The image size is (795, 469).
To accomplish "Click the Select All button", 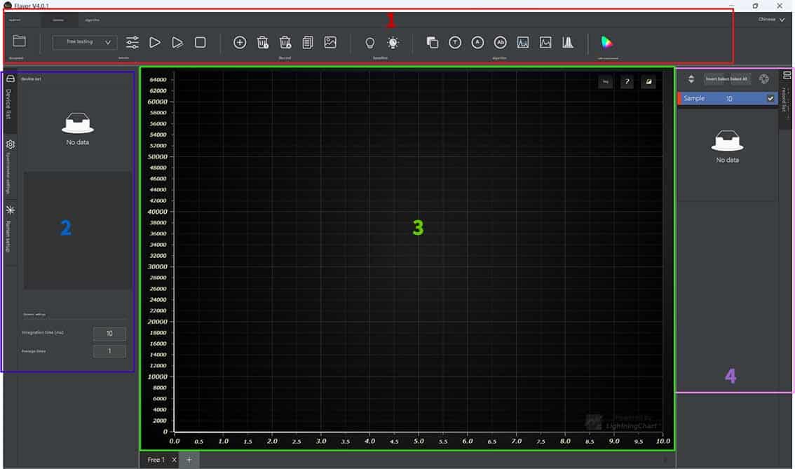I will pos(739,79).
